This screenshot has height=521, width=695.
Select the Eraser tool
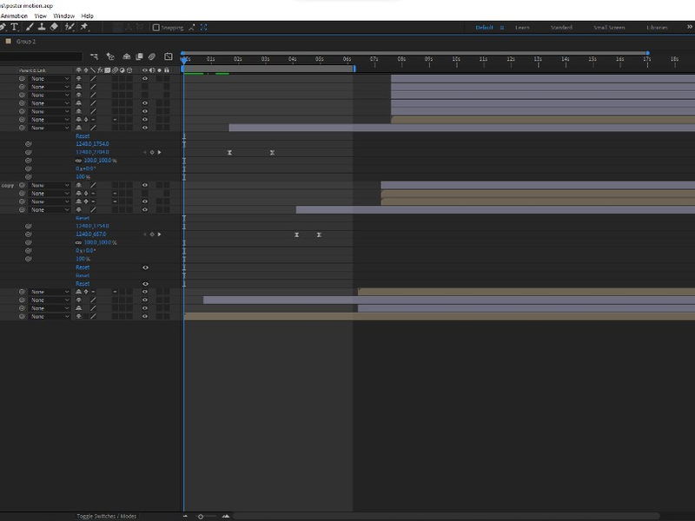[54, 27]
